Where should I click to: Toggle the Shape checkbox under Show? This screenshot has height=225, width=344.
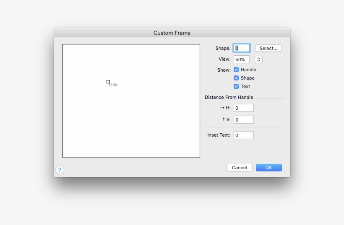point(236,78)
